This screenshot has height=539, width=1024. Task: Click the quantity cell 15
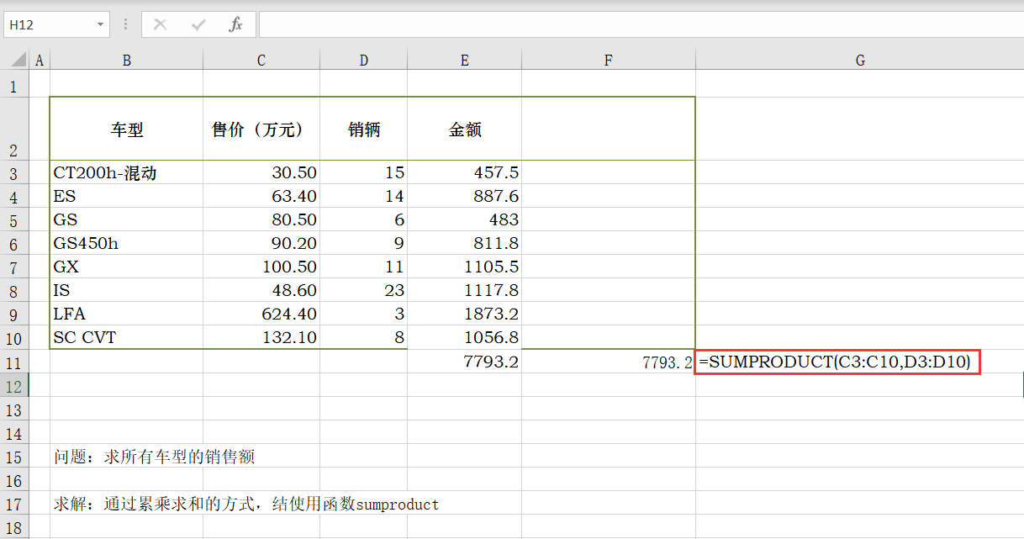(363, 172)
